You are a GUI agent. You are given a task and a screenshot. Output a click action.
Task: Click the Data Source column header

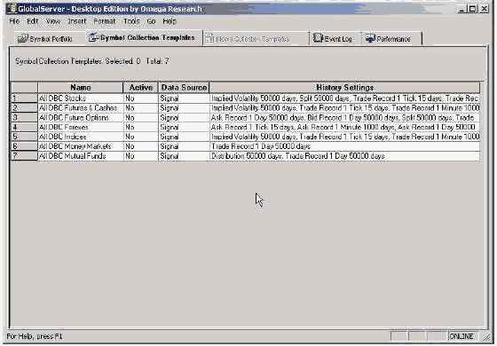[184, 87]
